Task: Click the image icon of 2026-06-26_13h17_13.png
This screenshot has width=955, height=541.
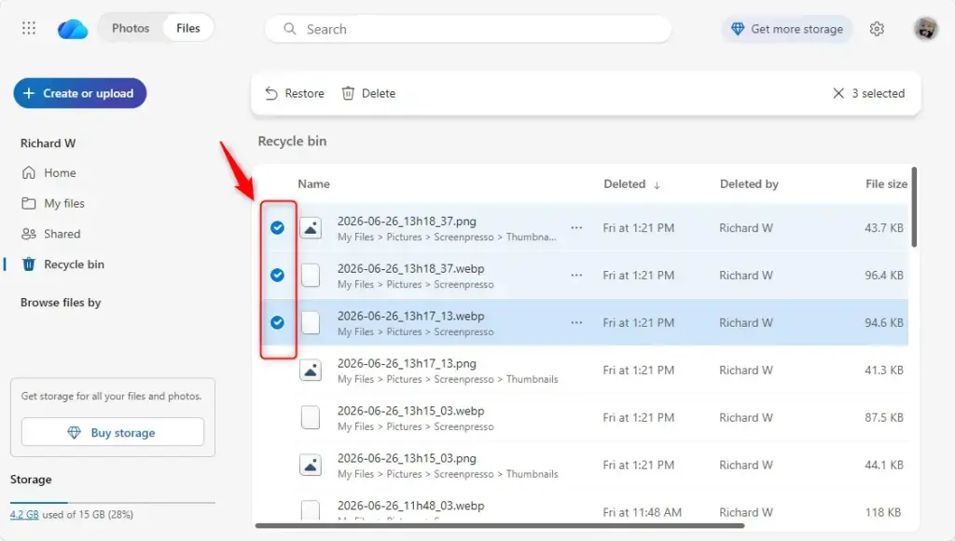Action: (311, 370)
